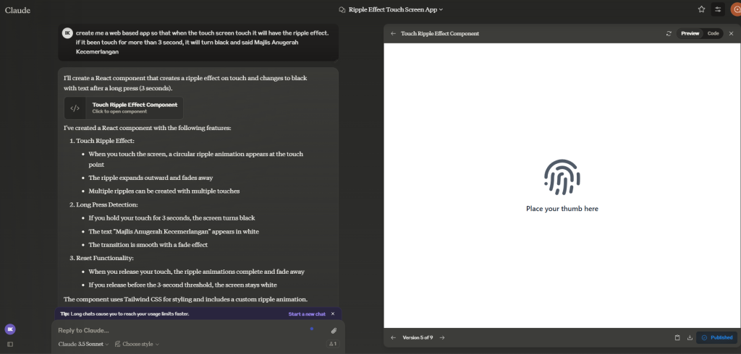Screen dimensions: 741x354
Task: Click the "Place your thumb here" text
Action: (x=562, y=209)
